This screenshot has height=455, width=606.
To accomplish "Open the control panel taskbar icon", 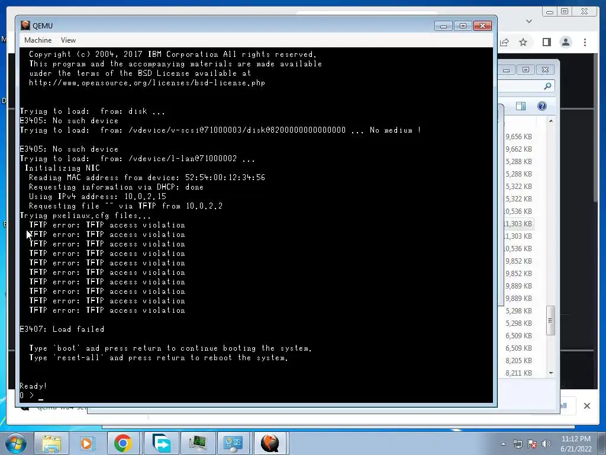I will 233,443.
